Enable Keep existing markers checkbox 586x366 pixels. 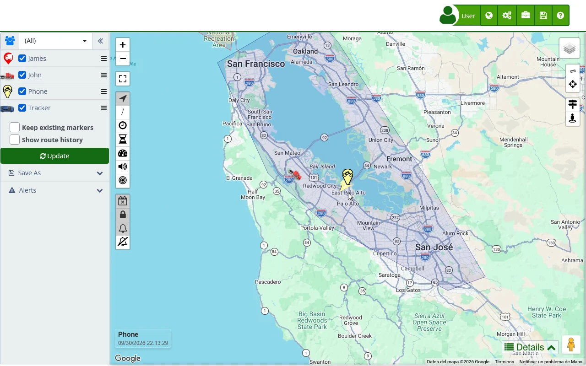point(15,128)
